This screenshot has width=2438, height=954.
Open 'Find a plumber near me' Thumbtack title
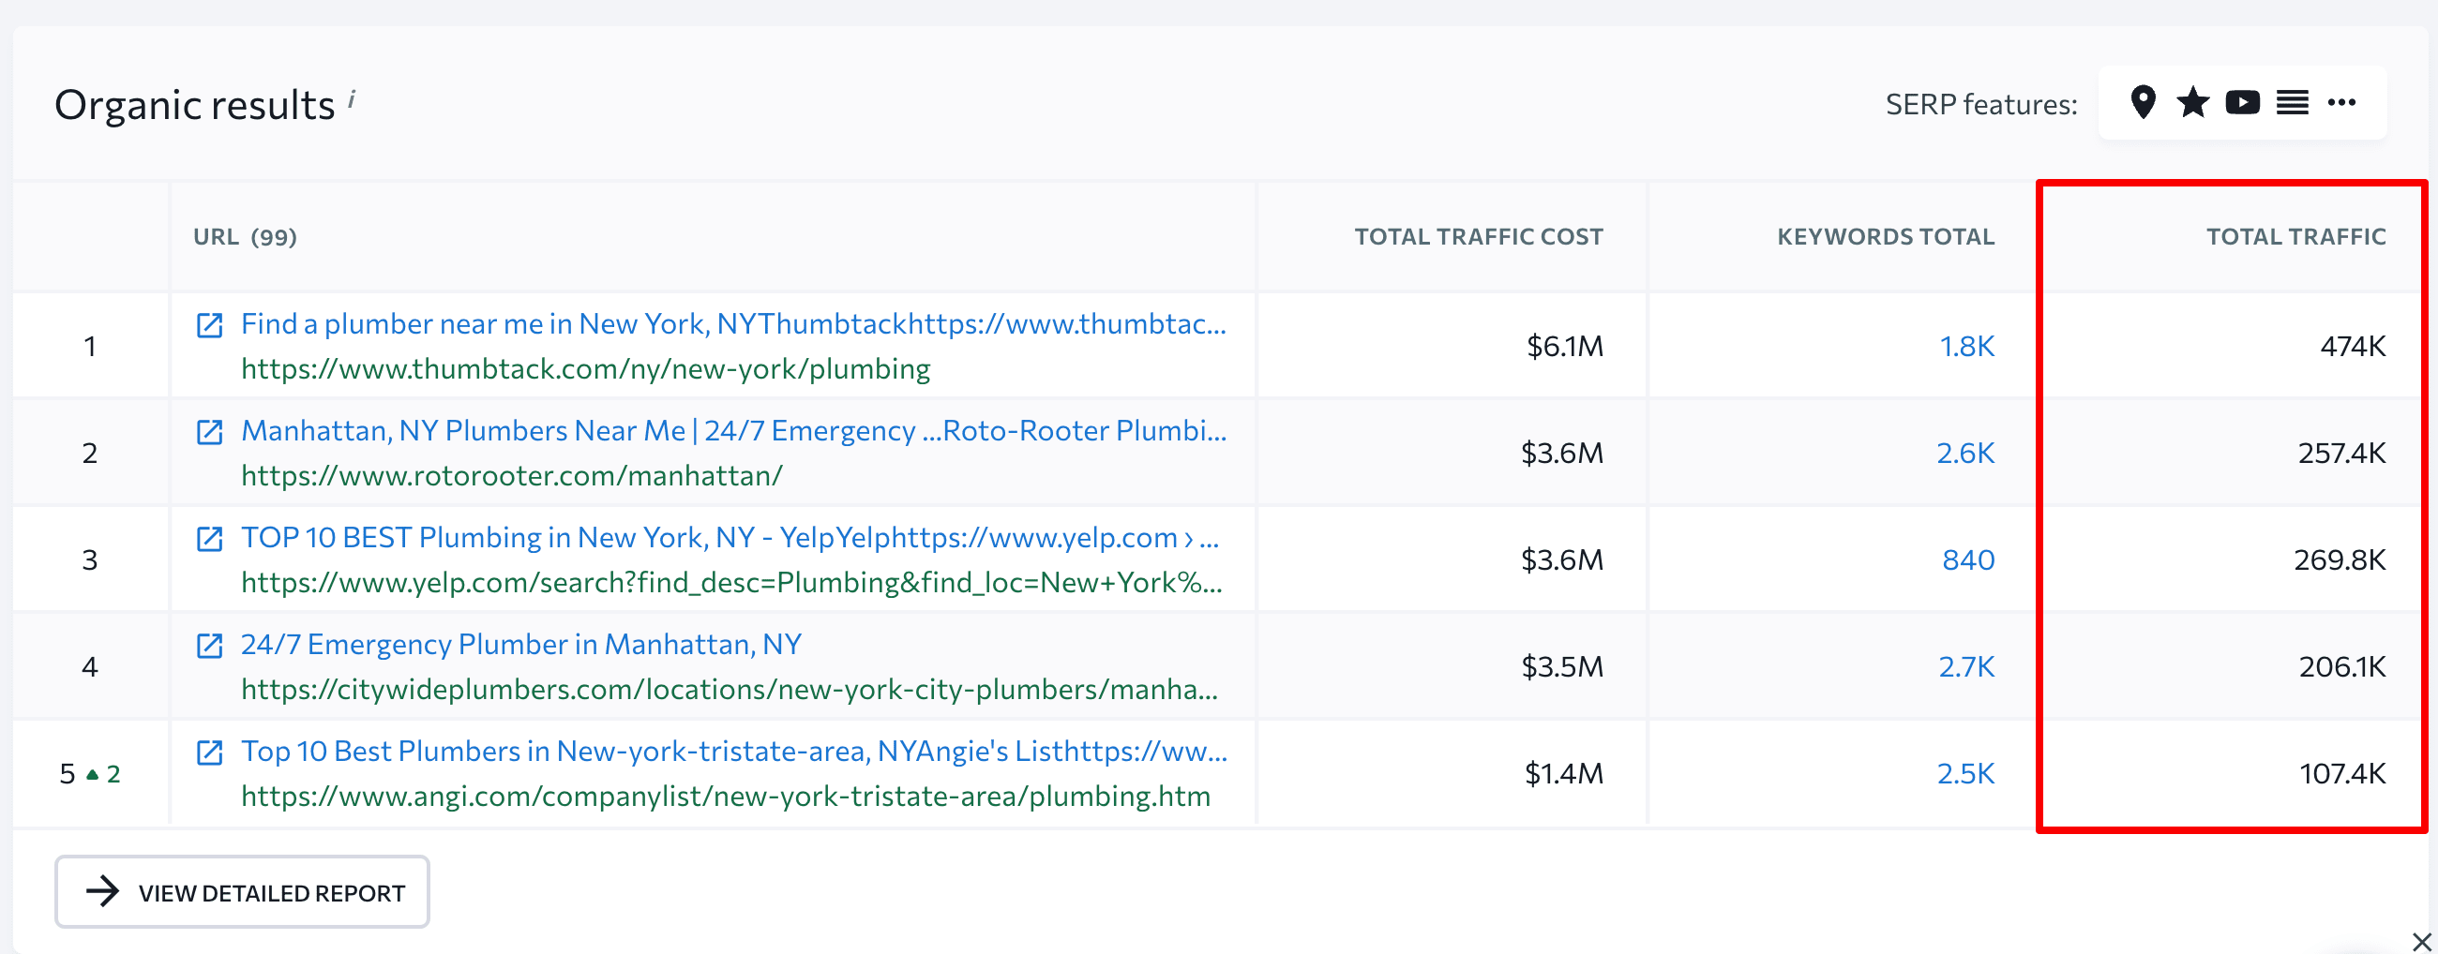coord(733,323)
